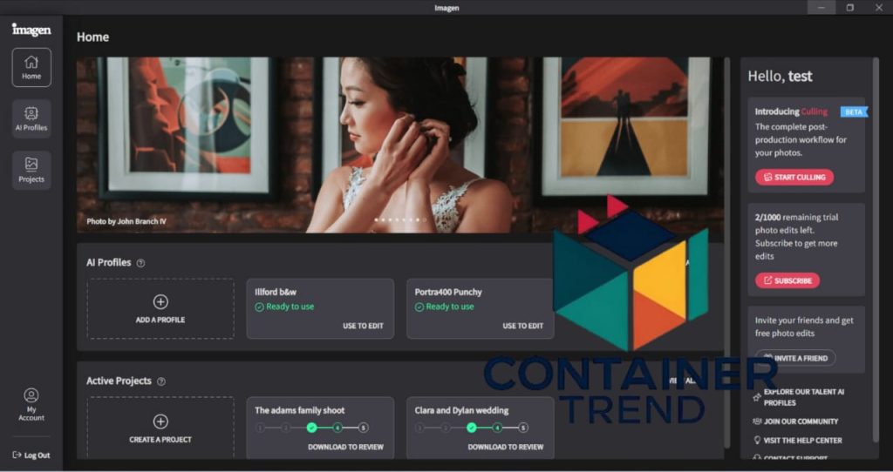Click 2/1000 remaining trial edits text

[797, 237]
